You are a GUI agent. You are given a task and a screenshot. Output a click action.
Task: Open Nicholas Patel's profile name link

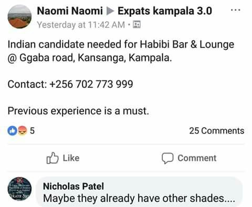(x=73, y=186)
